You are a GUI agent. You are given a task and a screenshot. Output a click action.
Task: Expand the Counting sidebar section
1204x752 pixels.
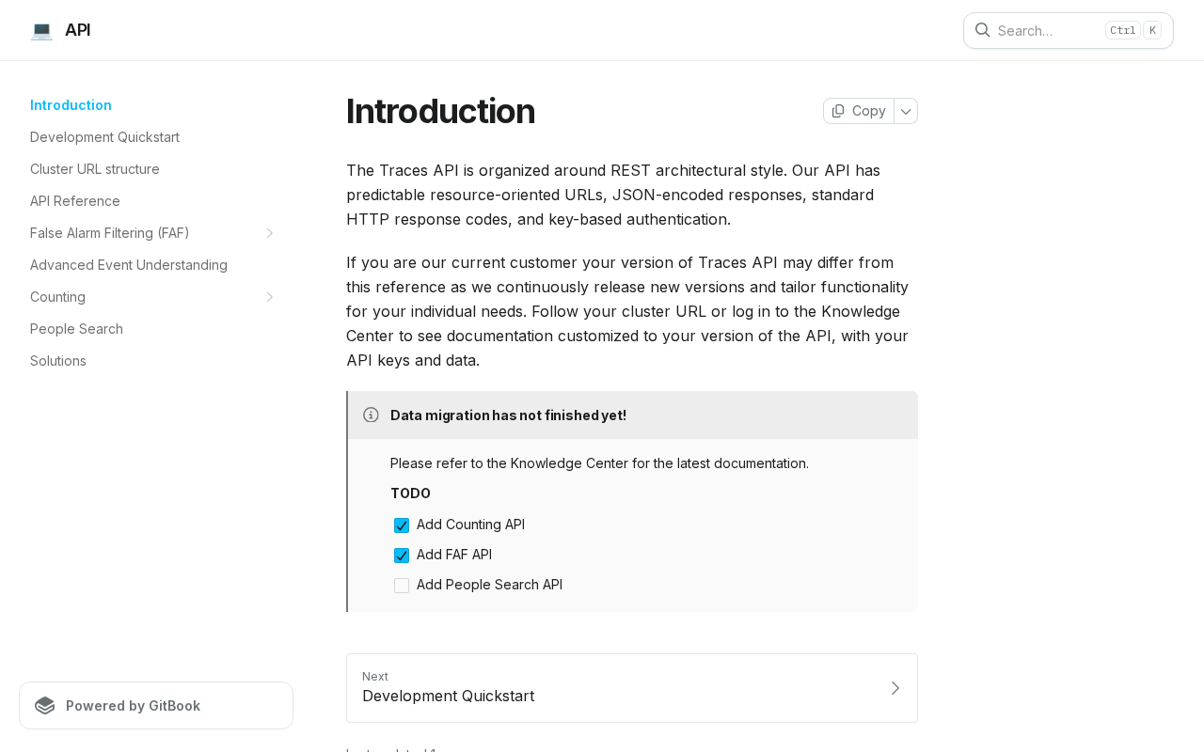click(270, 297)
